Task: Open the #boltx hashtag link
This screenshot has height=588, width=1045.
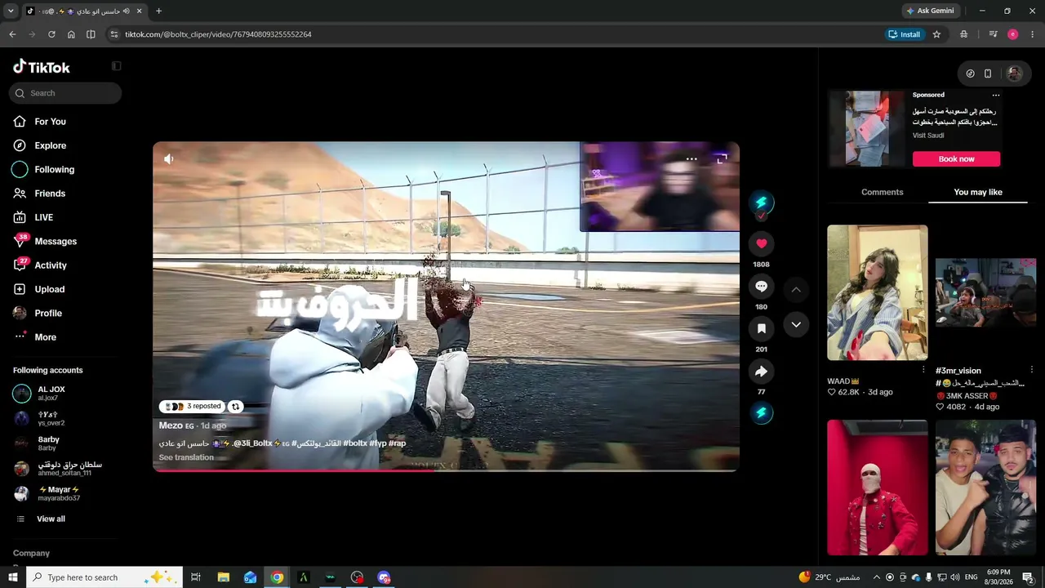Action: point(355,443)
